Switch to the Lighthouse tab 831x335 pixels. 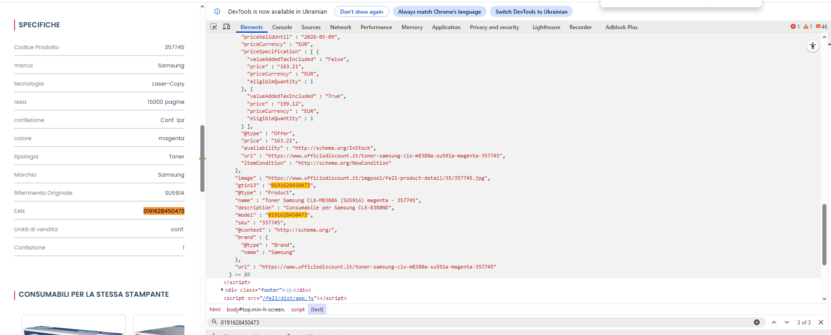coord(546,27)
